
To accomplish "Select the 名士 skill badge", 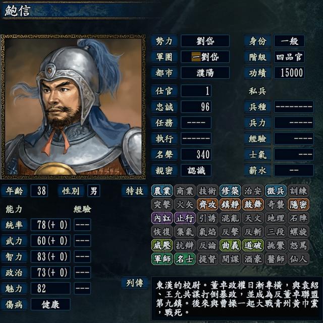I will pos(185,259).
